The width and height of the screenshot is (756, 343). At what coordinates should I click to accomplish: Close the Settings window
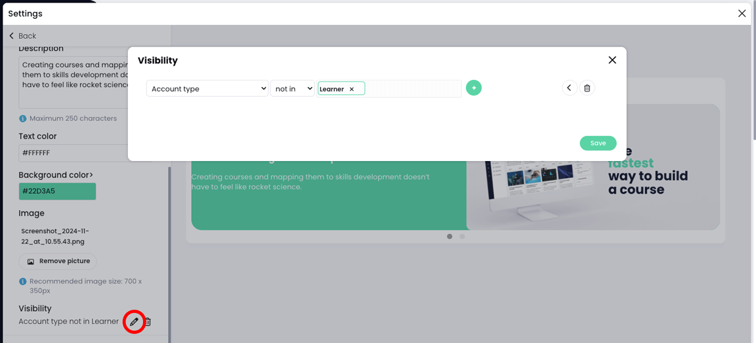[742, 14]
